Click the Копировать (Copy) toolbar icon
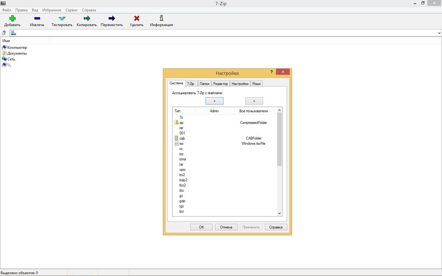The height and width of the screenshot is (276, 442). coord(87,18)
